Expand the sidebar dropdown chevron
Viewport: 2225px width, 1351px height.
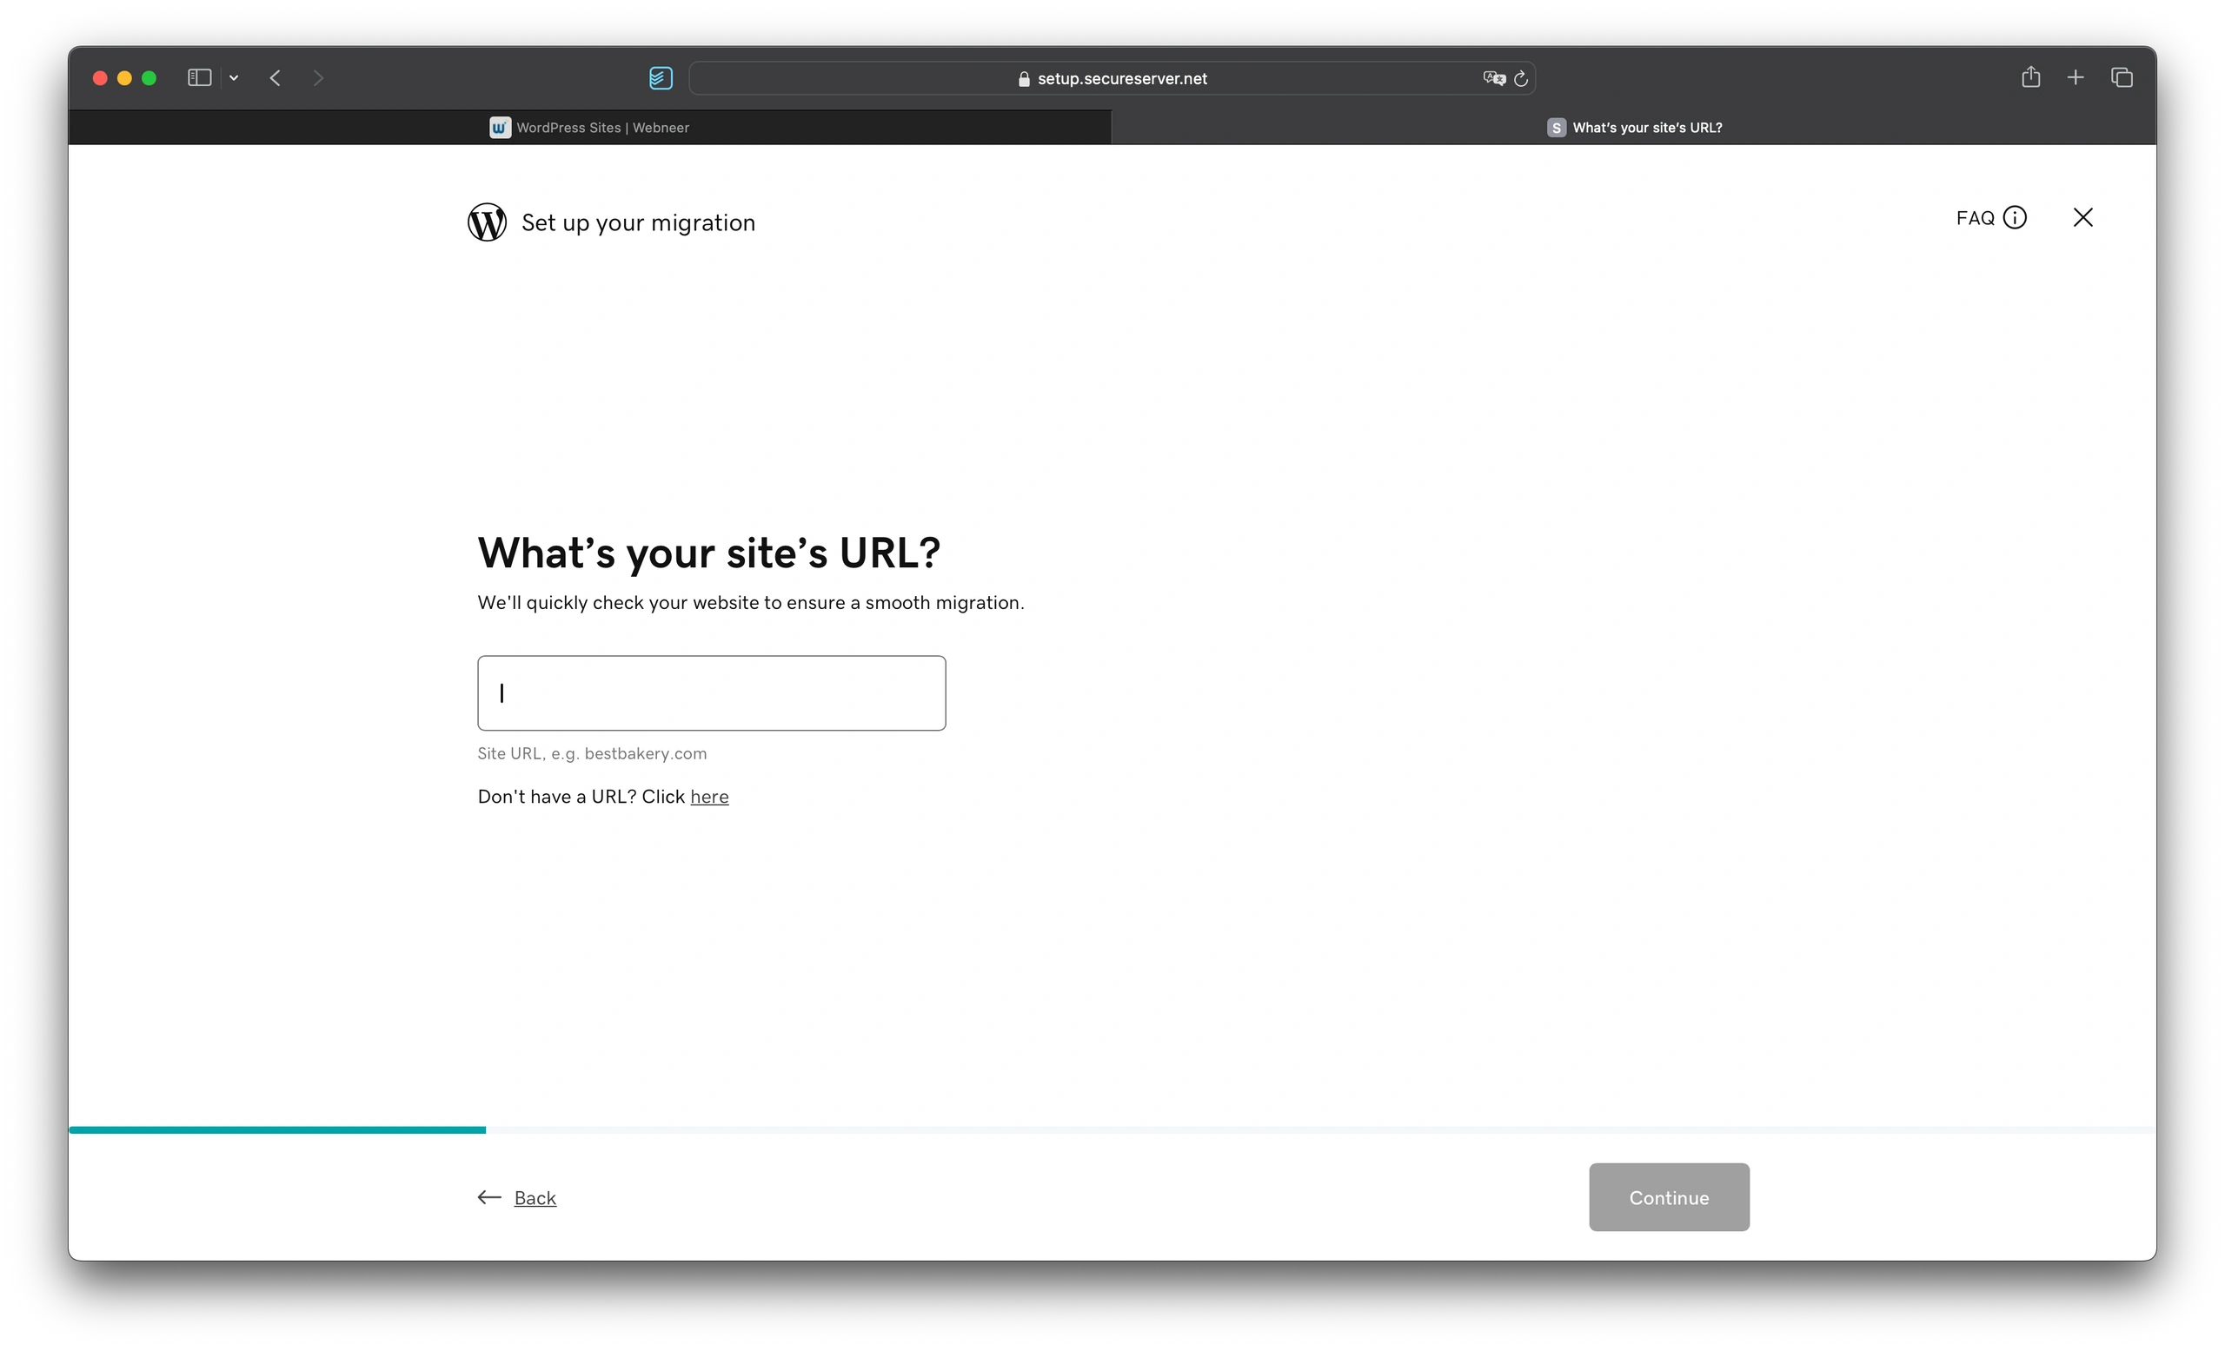234,78
